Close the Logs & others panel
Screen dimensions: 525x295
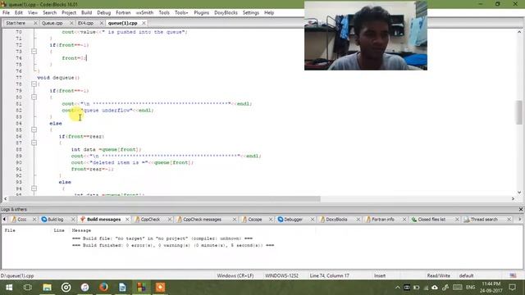[521, 210]
